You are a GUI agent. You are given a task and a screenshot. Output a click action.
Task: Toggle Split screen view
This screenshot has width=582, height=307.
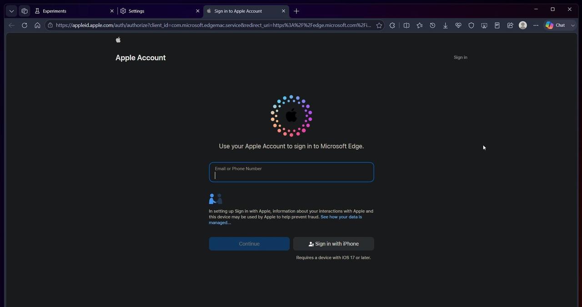(x=406, y=25)
